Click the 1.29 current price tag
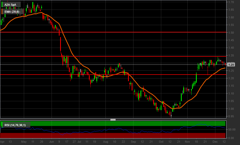The image size is (240, 145). tap(231, 65)
